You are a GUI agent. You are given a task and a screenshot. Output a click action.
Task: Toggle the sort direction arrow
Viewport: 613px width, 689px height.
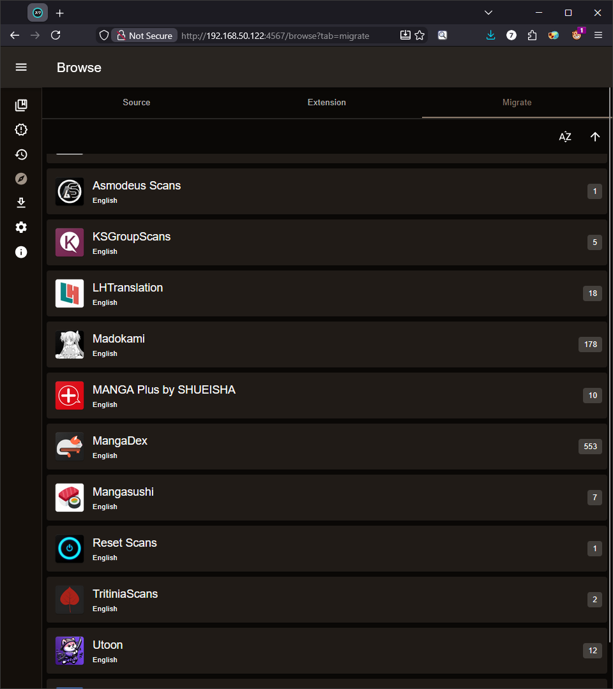click(595, 137)
